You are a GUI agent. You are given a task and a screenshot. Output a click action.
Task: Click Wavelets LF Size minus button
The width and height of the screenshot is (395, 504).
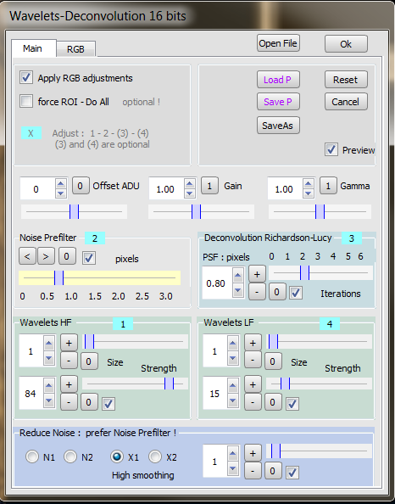click(253, 361)
